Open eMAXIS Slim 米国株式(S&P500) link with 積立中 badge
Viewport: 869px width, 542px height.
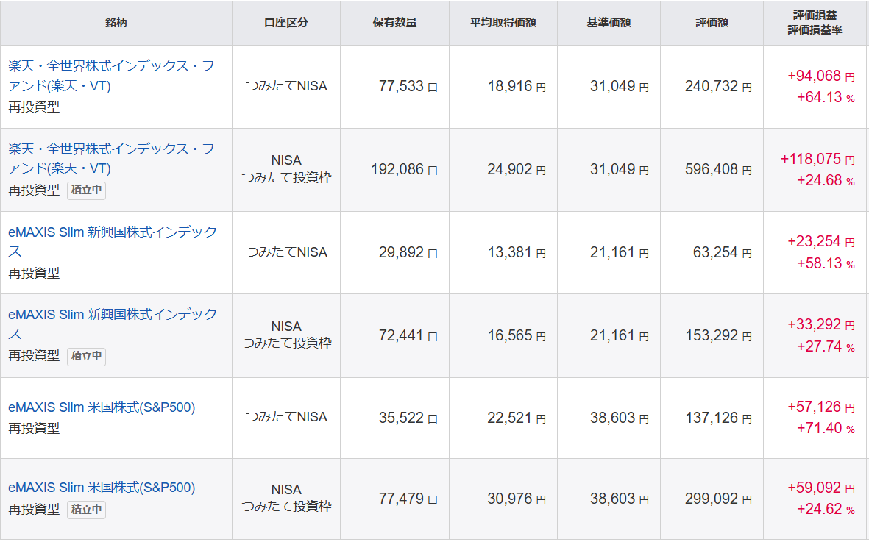[x=102, y=488]
